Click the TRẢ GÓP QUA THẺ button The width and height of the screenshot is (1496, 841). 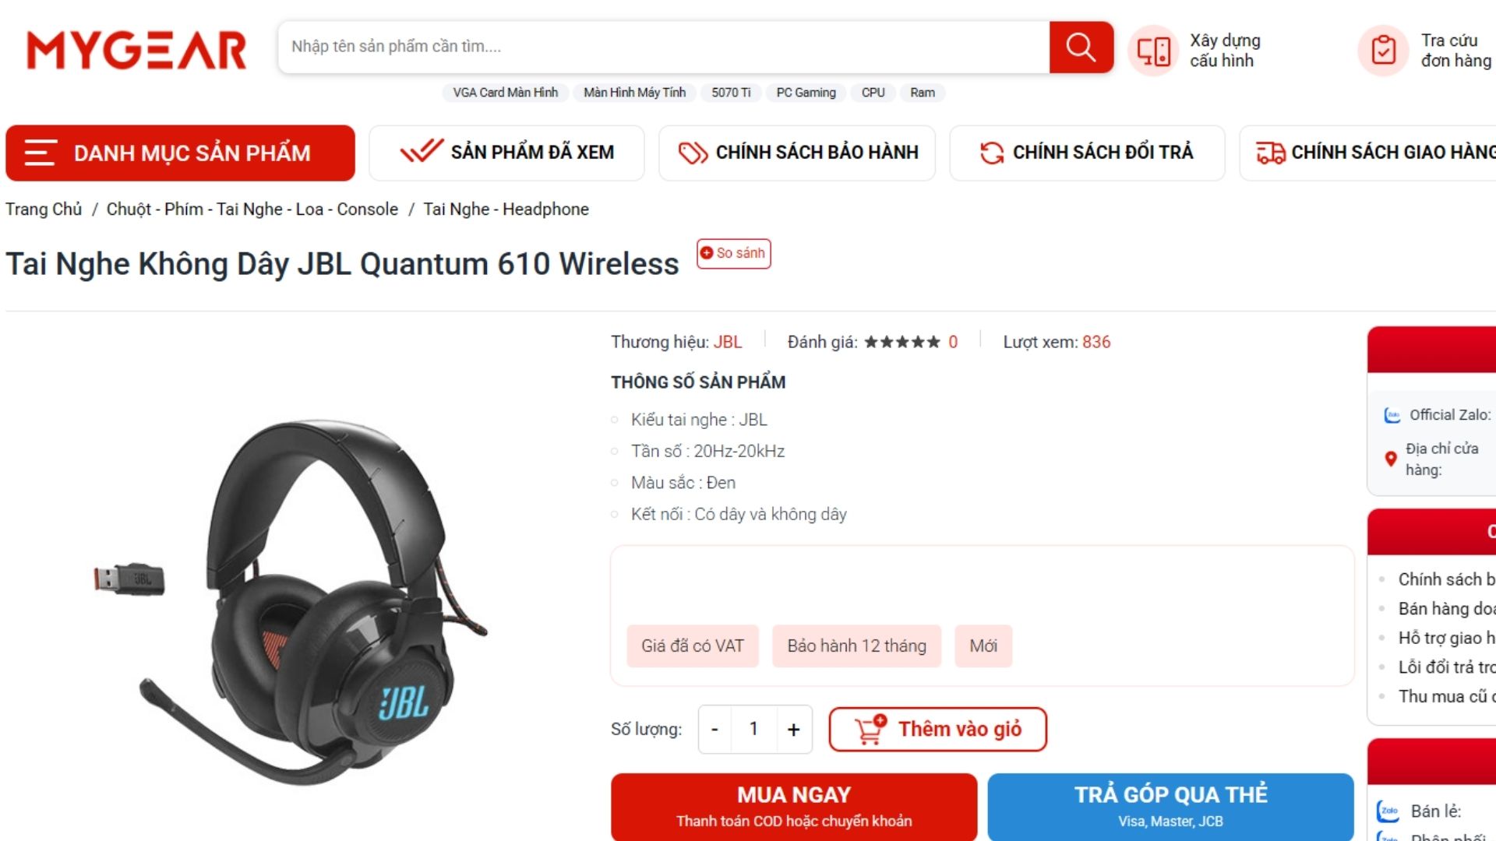[x=1170, y=806]
